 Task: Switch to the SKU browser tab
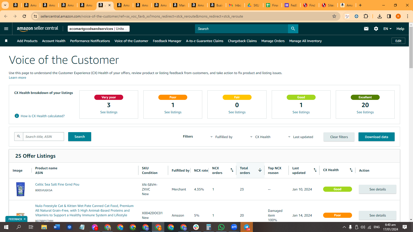click(x=253, y=5)
